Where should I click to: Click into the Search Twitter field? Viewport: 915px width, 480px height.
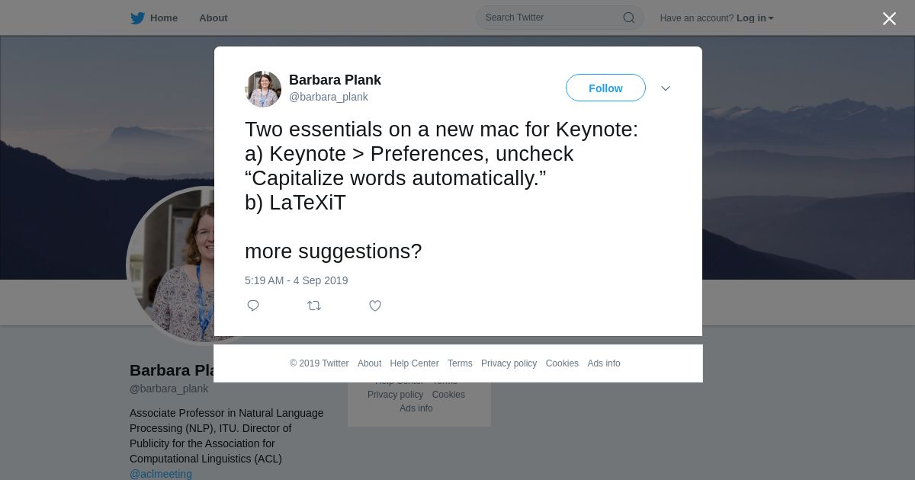pos(549,18)
